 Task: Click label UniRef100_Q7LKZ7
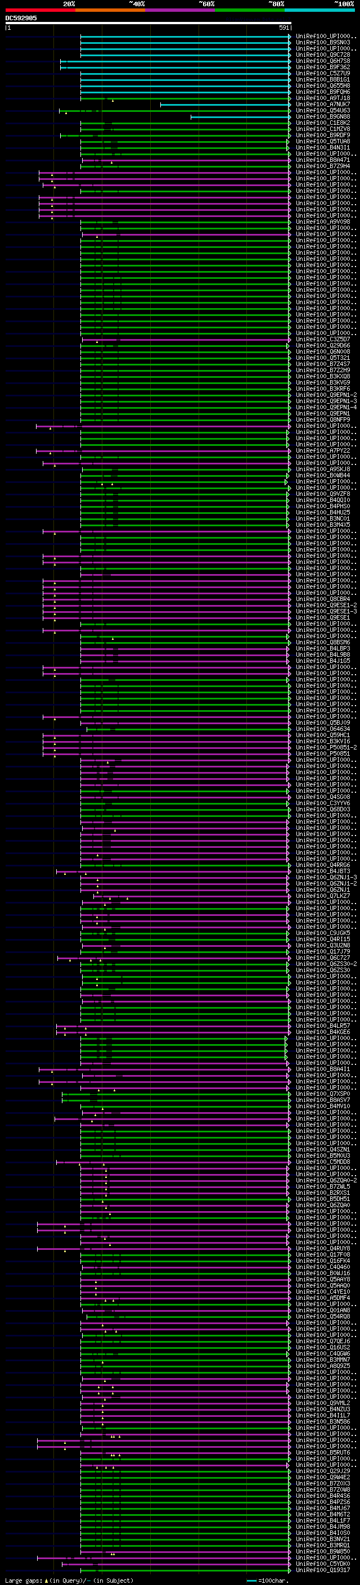point(323,896)
